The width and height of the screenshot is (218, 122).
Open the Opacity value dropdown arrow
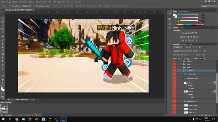coord(204,51)
